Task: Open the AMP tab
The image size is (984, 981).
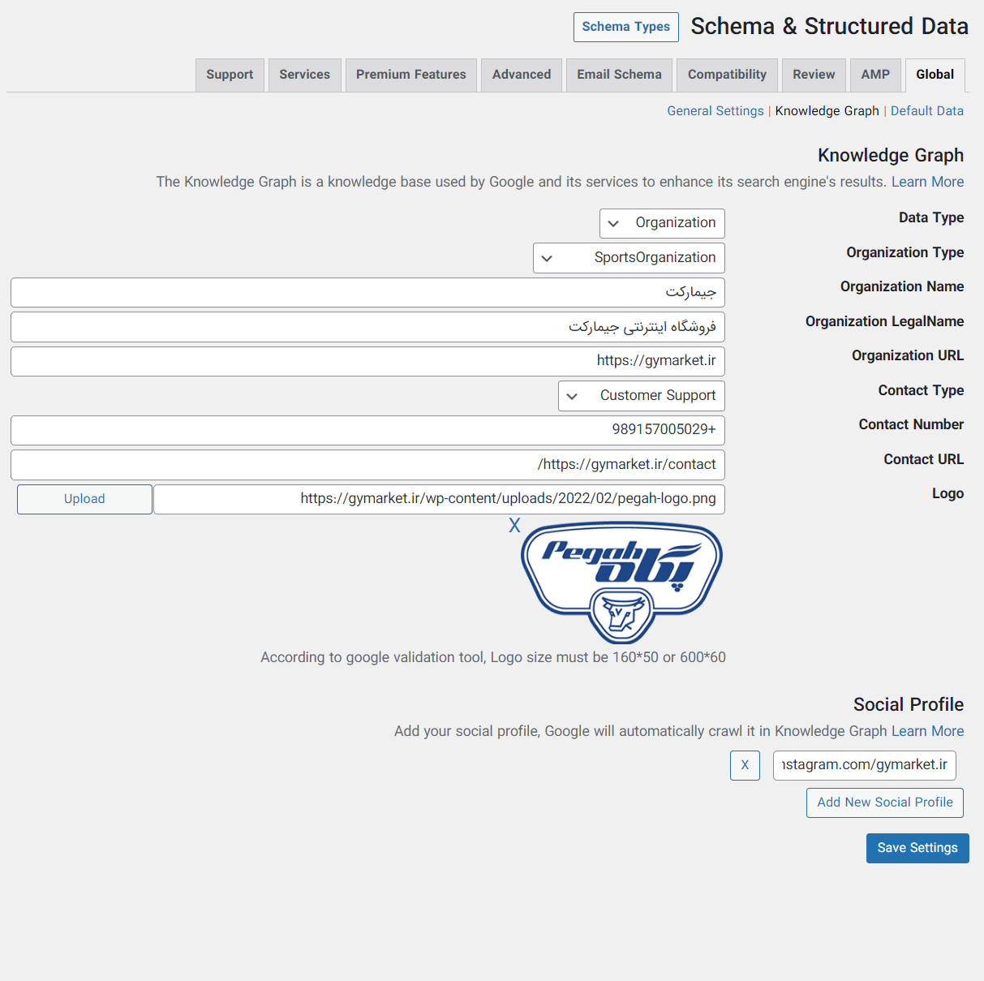Action: (x=875, y=75)
